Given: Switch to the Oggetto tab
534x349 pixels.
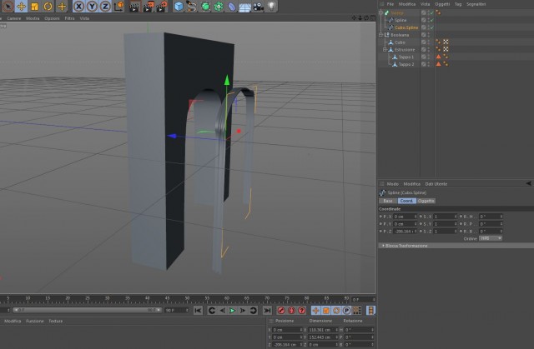Looking at the screenshot, I should point(426,201).
